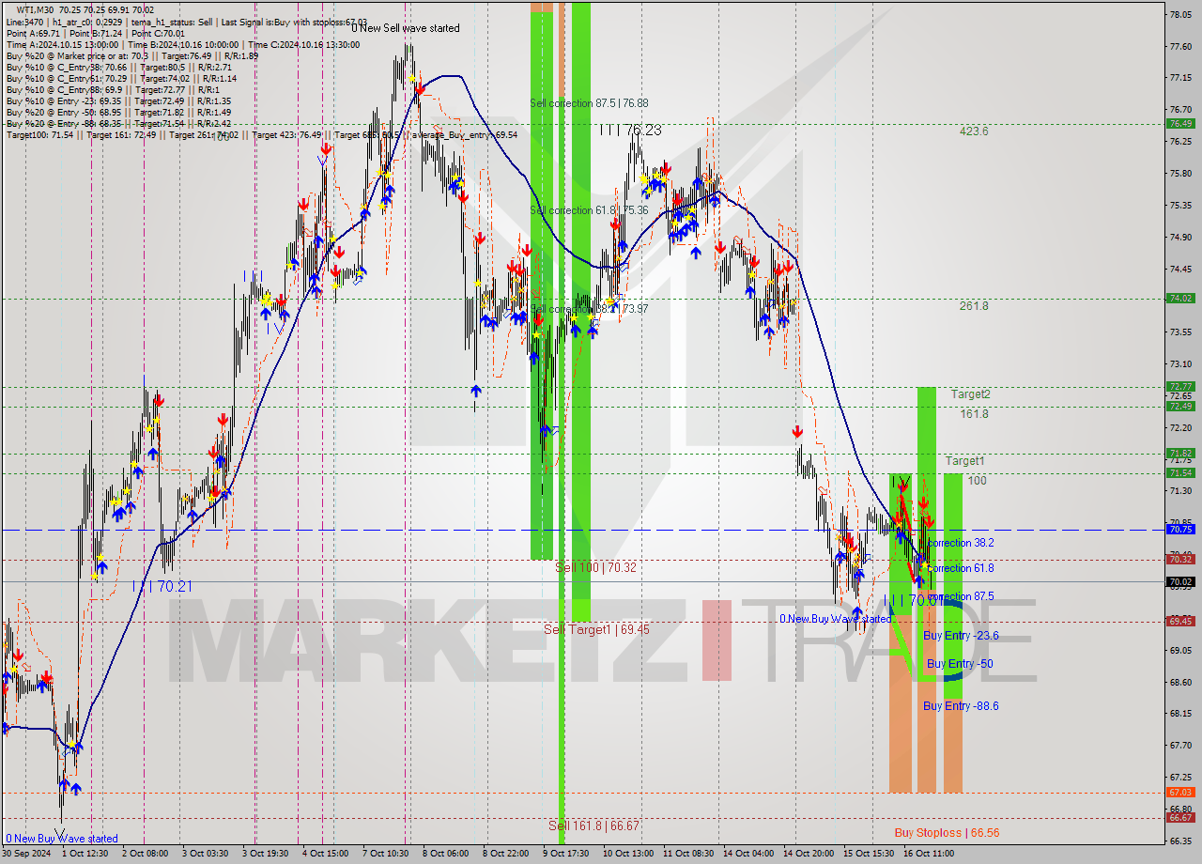
Task: Select the '0 New Sell wave started' label
Action: (406, 28)
